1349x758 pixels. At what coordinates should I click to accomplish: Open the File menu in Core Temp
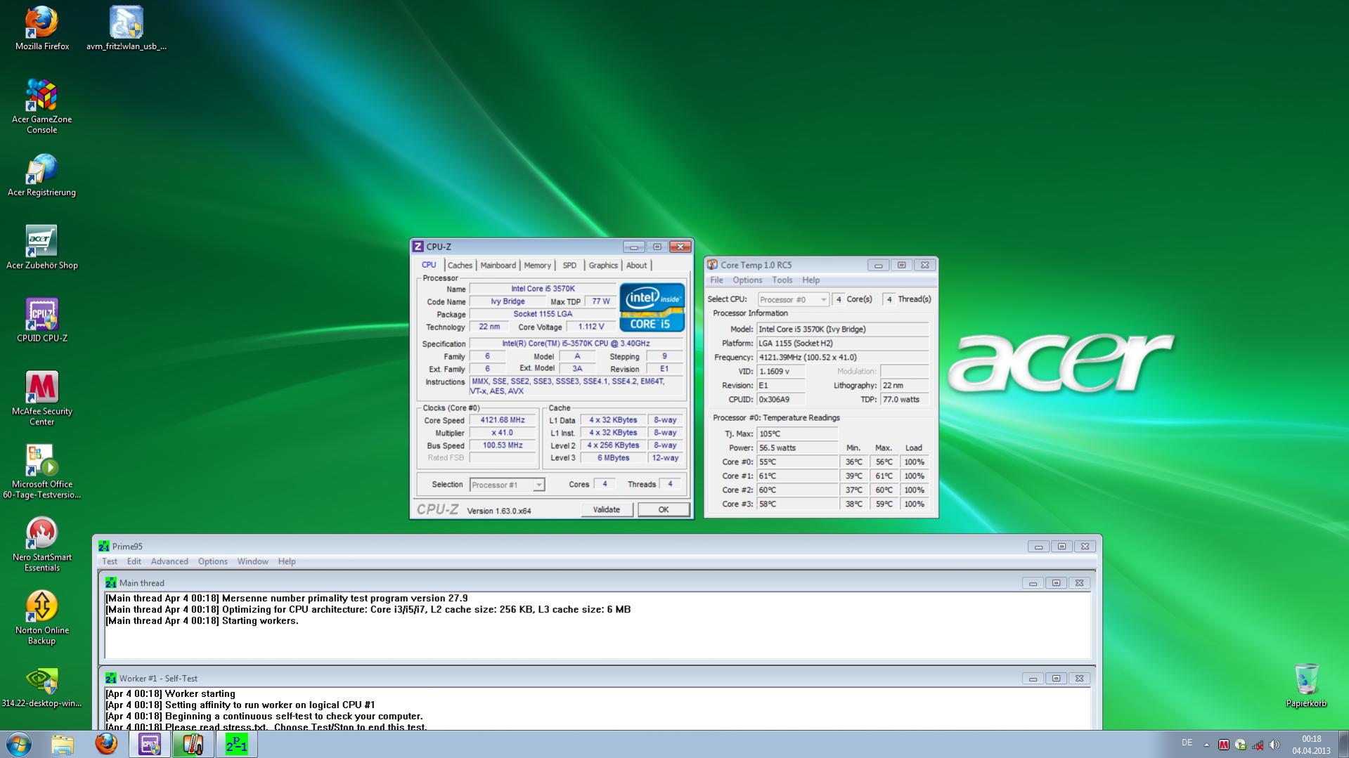coord(716,280)
